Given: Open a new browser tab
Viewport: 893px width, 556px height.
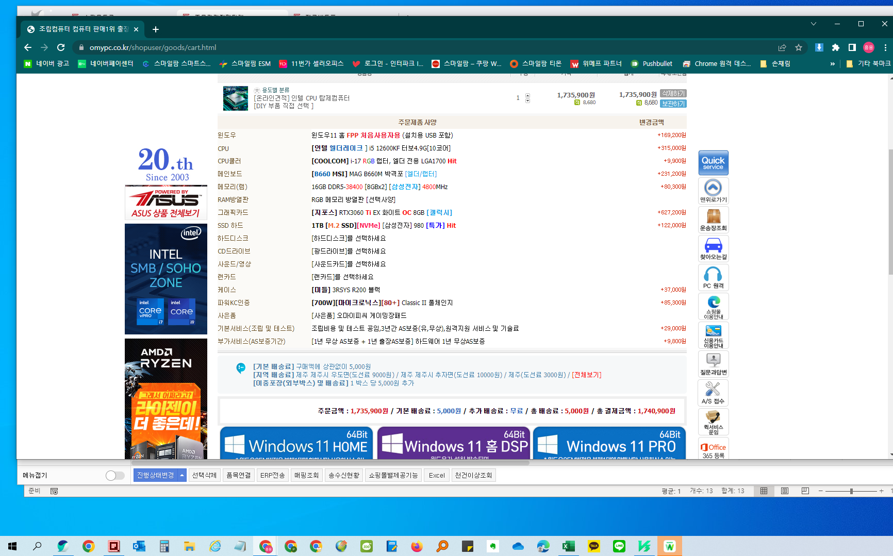Looking at the screenshot, I should pos(156,29).
